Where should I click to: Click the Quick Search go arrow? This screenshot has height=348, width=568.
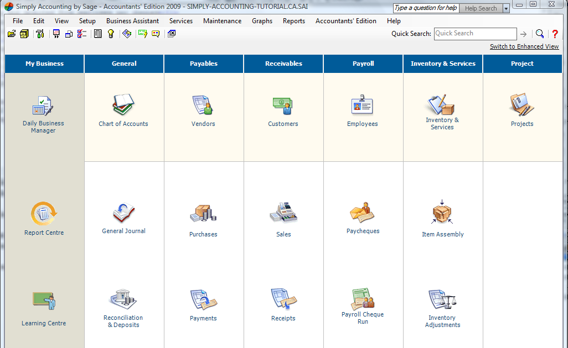click(x=524, y=34)
